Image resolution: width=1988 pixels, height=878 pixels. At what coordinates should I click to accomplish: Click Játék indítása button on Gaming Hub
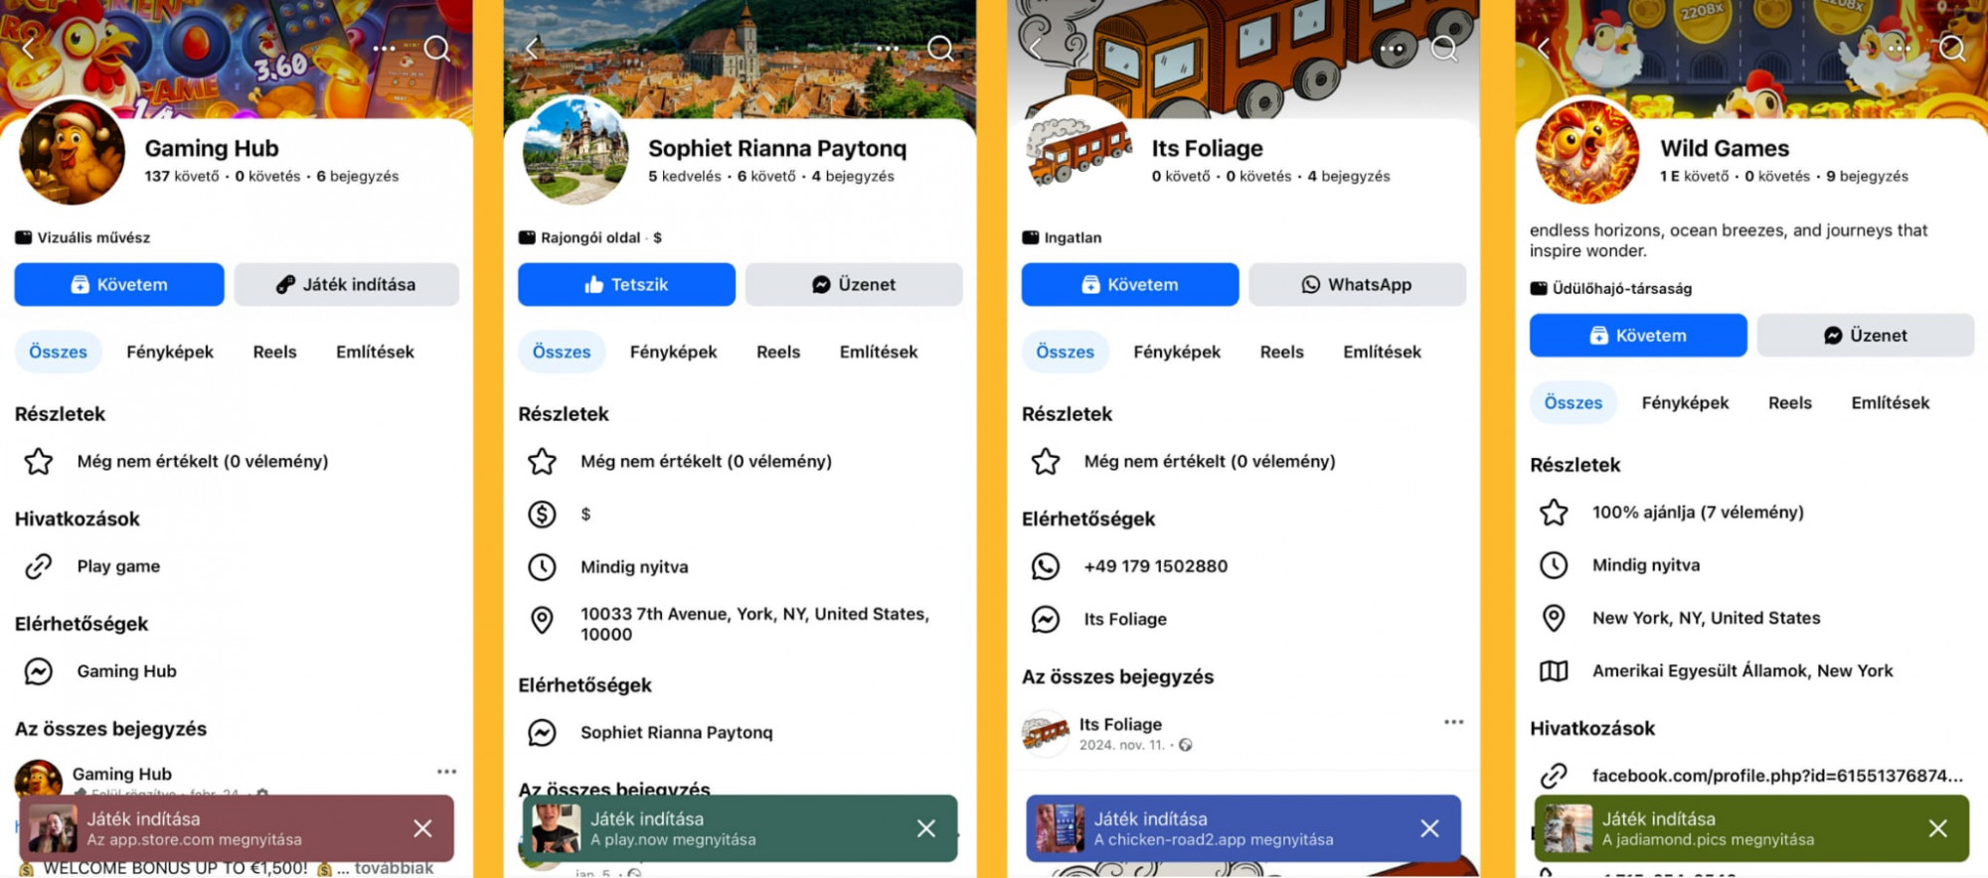point(347,284)
